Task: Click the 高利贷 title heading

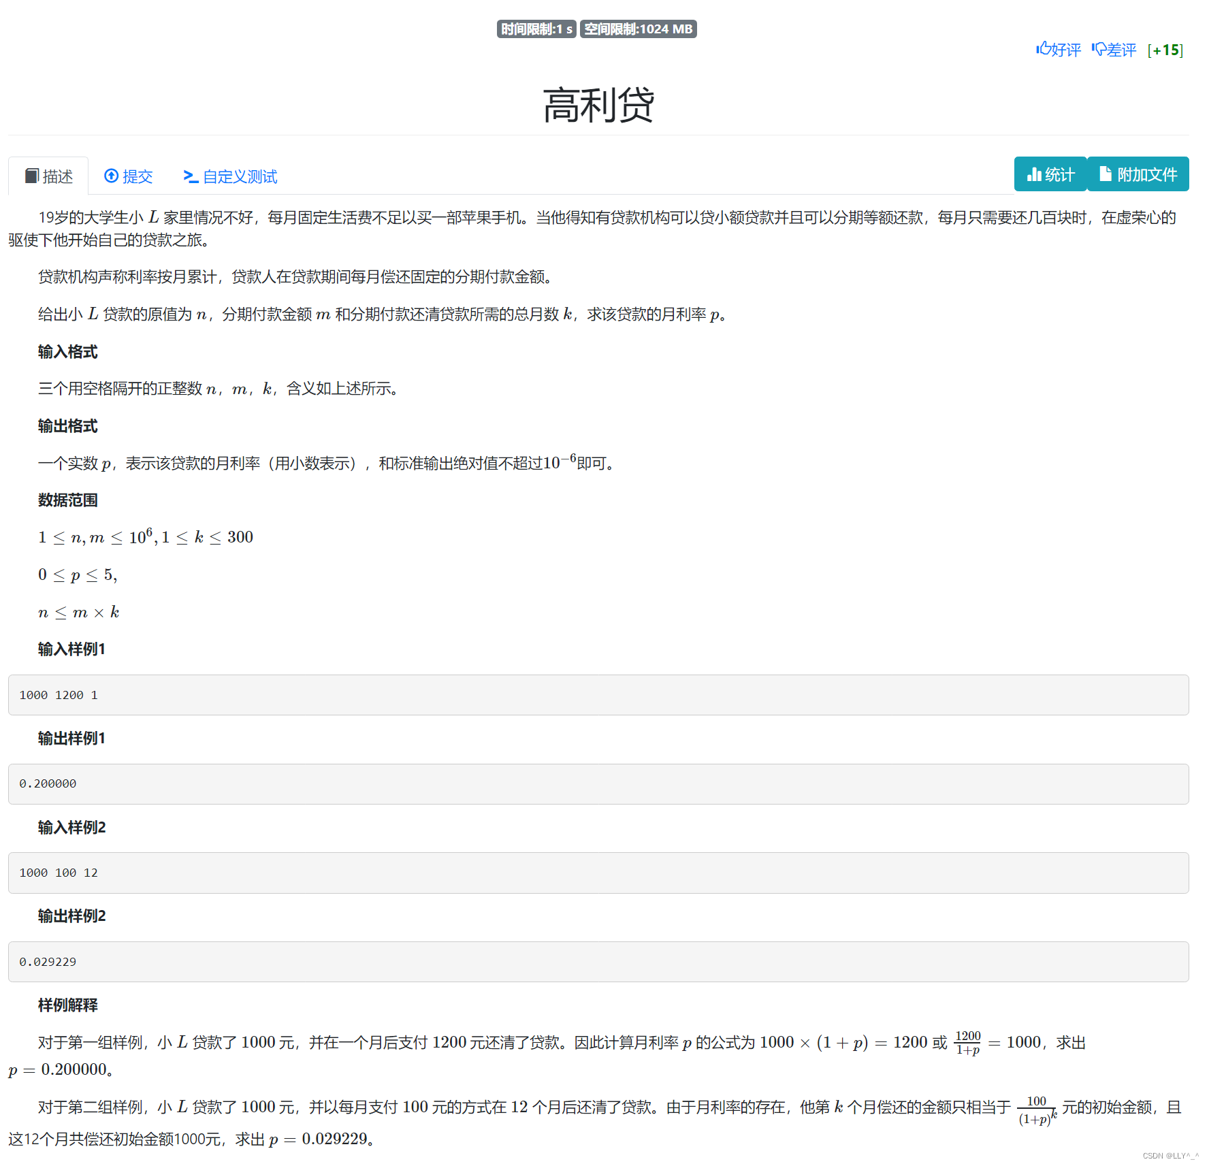Action: coord(598,105)
